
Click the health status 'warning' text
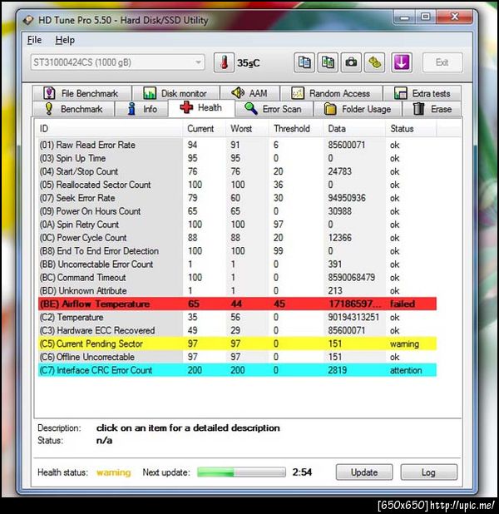tap(113, 472)
